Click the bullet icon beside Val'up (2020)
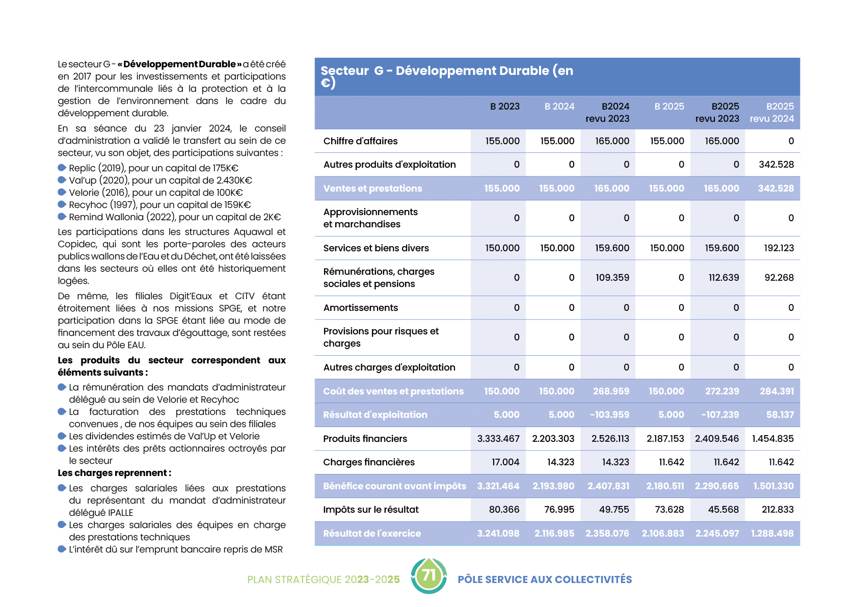Image resolution: width=858 pixels, height=607 pixels. tap(62, 180)
